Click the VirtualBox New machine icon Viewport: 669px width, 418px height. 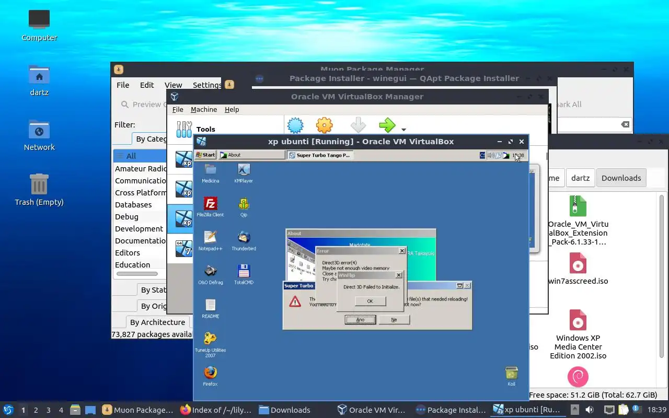pyautogui.click(x=295, y=125)
